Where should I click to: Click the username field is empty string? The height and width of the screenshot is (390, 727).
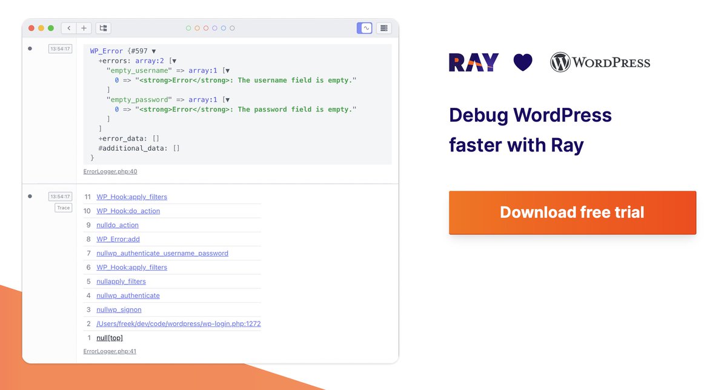pyautogui.click(x=246, y=81)
